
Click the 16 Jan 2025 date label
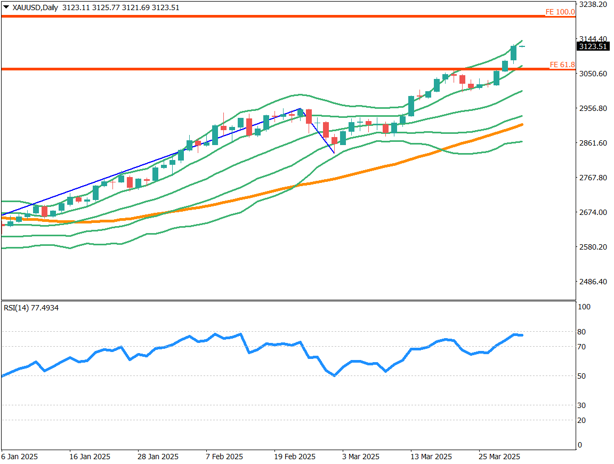point(90,457)
